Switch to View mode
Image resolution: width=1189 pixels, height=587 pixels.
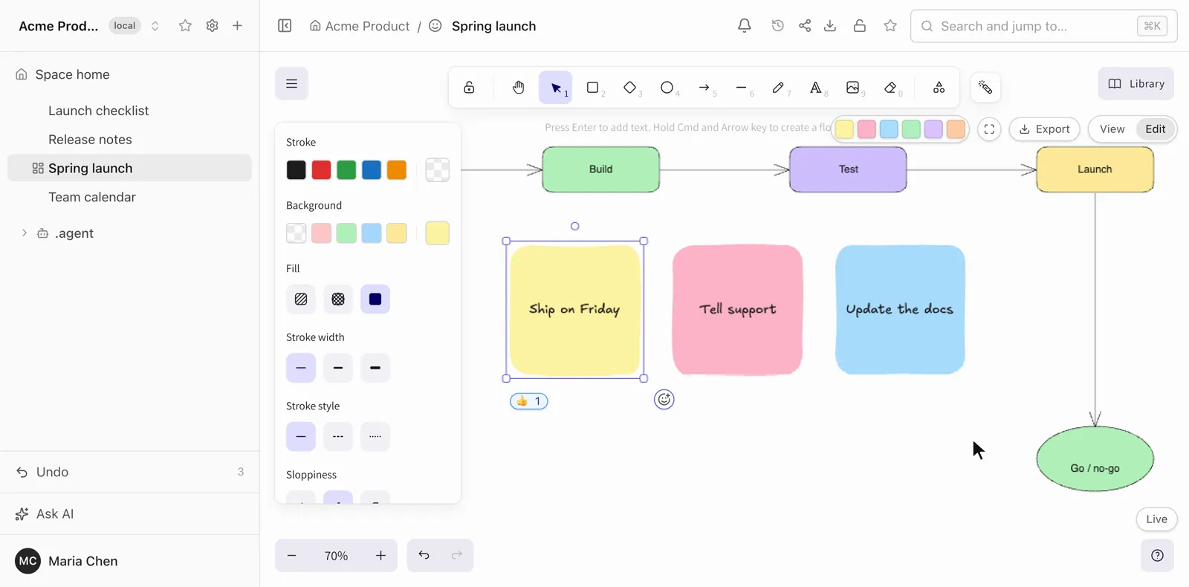(1112, 129)
